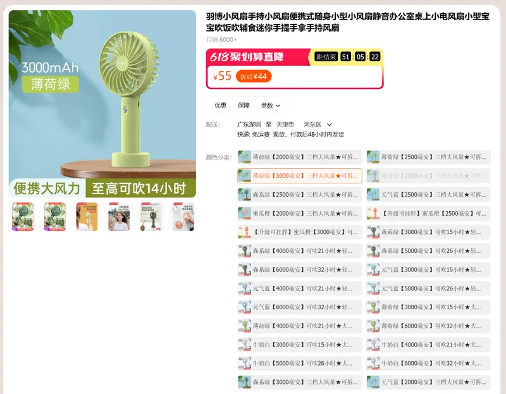The height and width of the screenshot is (394, 506).
Task: Click the 月销 6000+ sales text
Action: pyautogui.click(x=221, y=40)
